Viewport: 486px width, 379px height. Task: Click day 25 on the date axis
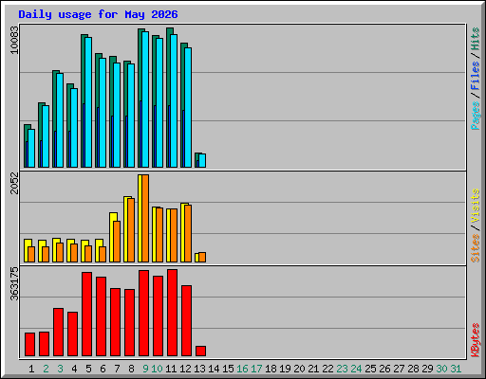tap(370, 369)
